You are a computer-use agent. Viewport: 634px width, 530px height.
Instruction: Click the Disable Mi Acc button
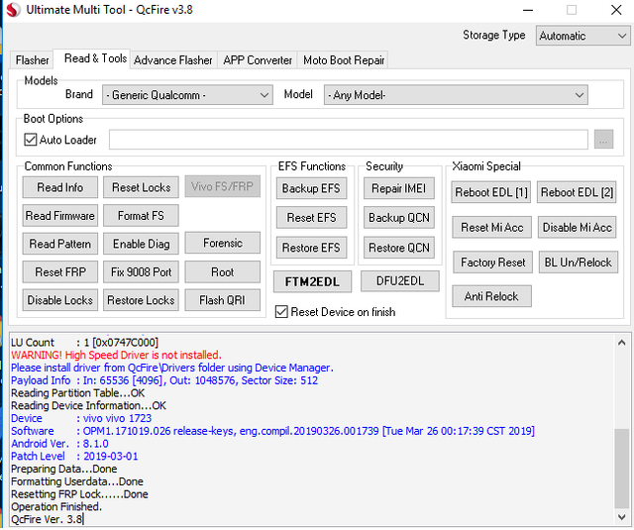(x=577, y=228)
